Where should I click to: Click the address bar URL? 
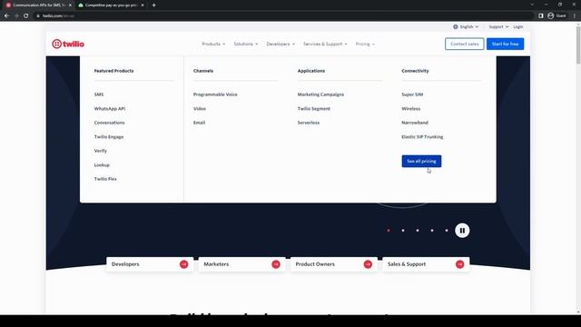(58, 16)
